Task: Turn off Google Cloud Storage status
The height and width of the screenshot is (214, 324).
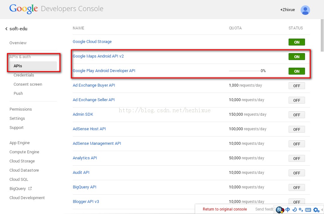Action: 296,42
